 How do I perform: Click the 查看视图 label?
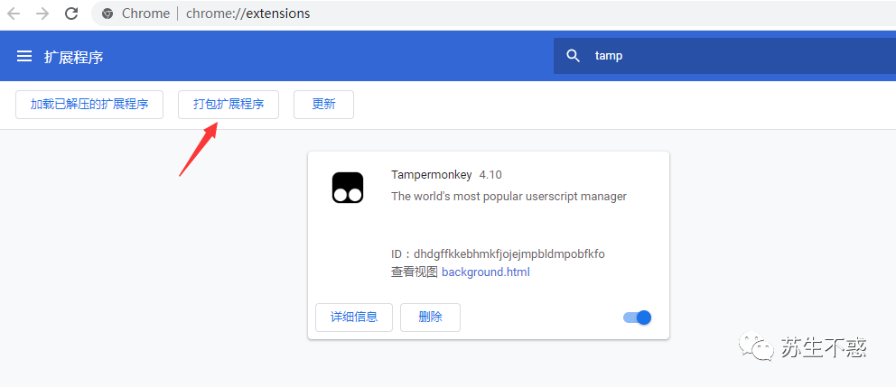click(x=415, y=272)
